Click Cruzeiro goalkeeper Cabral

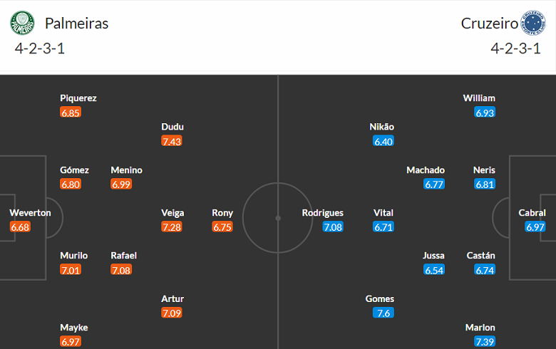pyautogui.click(x=532, y=213)
